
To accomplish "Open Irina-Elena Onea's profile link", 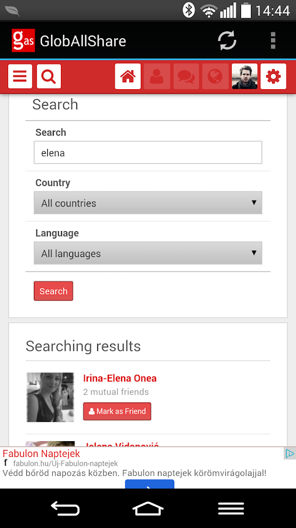I will (120, 378).
